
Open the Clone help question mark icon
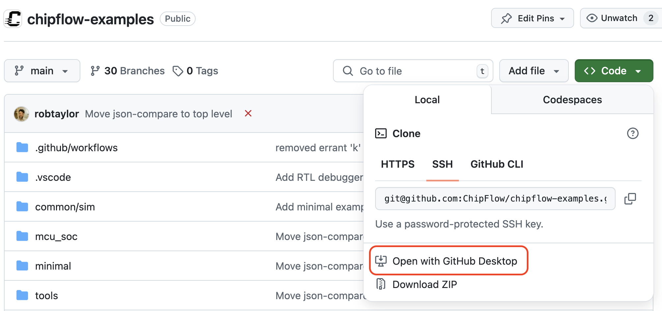(633, 133)
